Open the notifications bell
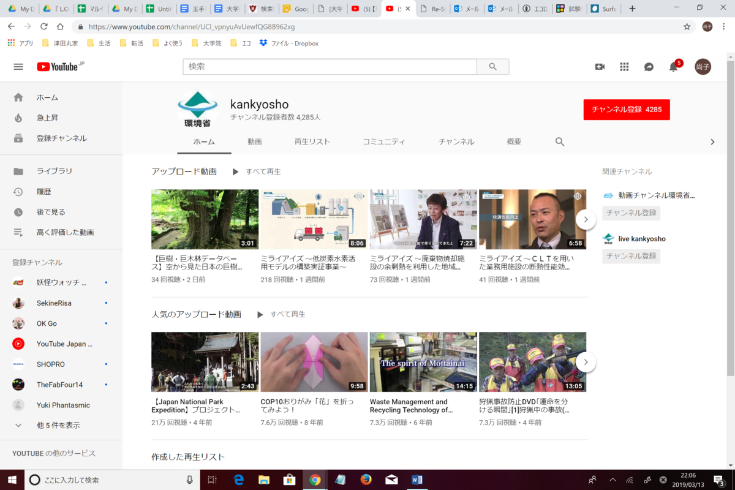Screen dimensions: 735x490 [674, 67]
